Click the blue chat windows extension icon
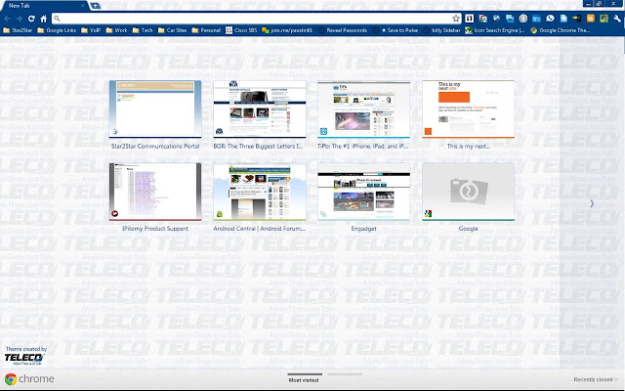 coord(510,19)
